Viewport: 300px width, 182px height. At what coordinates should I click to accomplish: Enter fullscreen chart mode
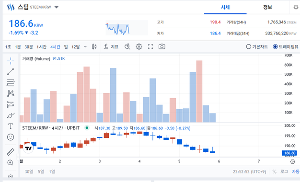[150, 46]
